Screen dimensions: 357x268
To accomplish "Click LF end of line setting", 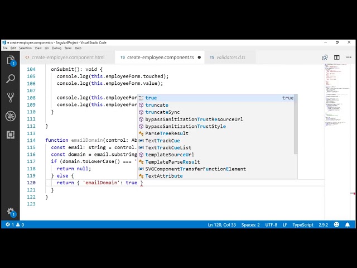I will point(284,225).
